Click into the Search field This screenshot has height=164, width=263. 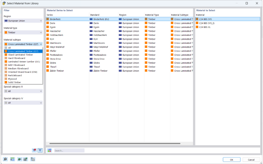[x=69, y=151]
